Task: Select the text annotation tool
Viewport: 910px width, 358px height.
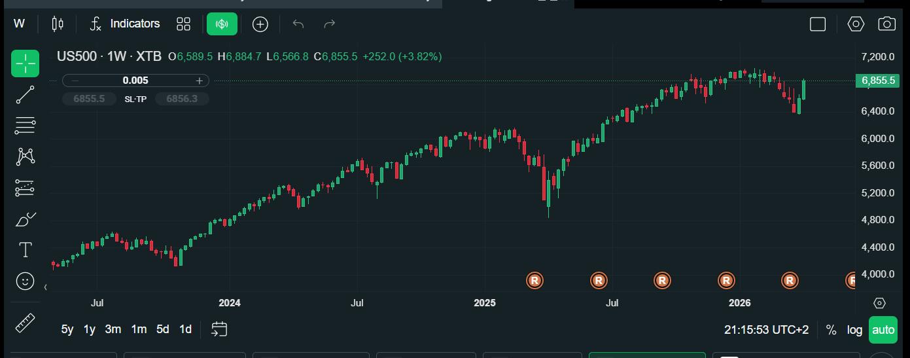Action: pos(25,250)
